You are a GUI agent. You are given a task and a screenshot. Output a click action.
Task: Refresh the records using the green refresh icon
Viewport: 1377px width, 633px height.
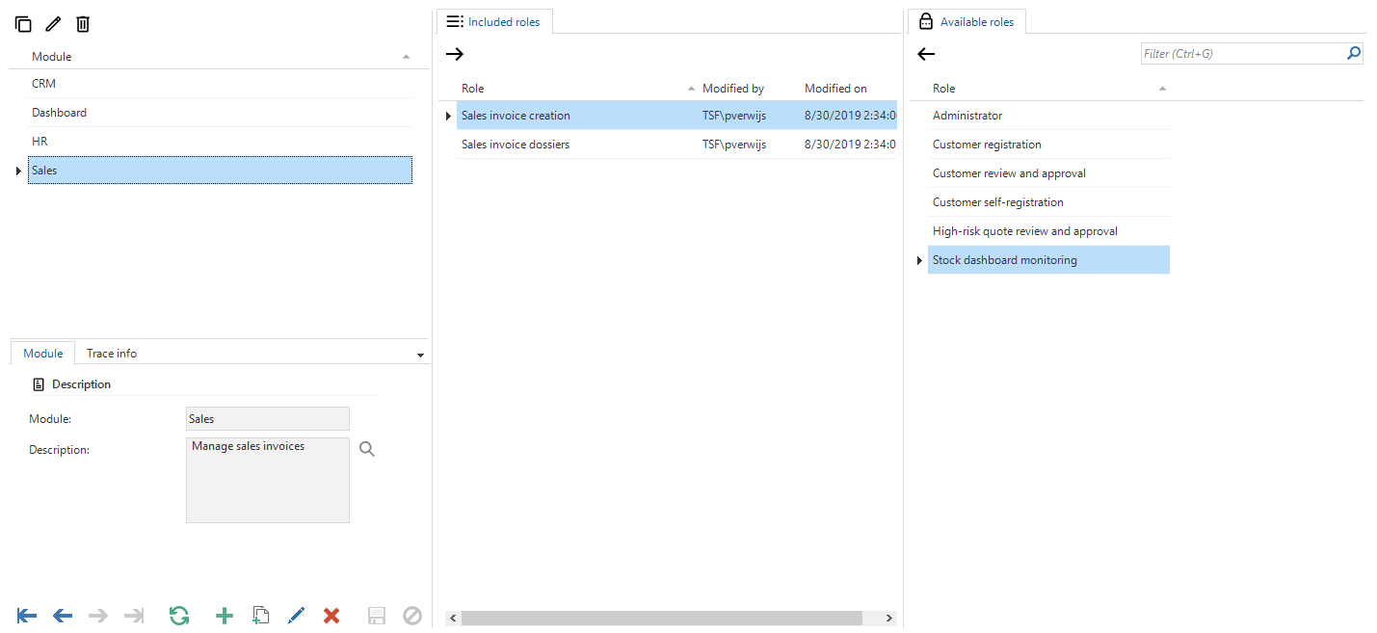pos(179,615)
